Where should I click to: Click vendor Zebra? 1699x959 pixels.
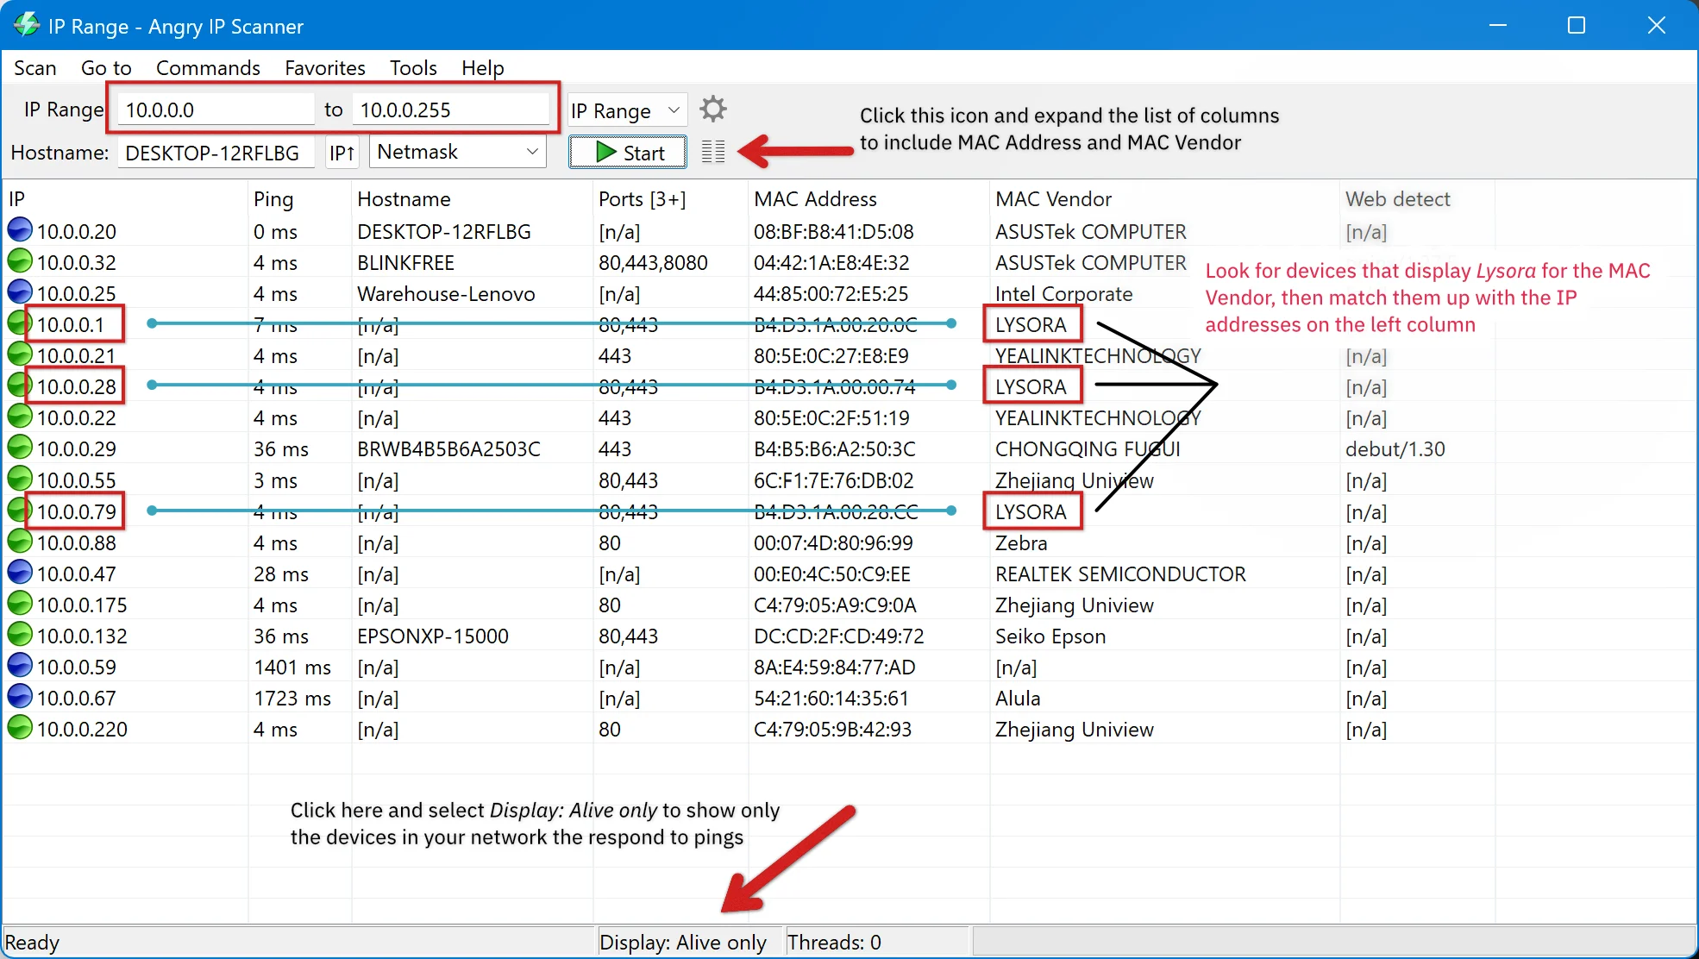click(x=1021, y=542)
